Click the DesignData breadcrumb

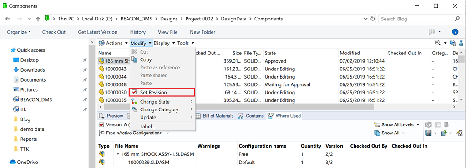pyautogui.click(x=233, y=19)
